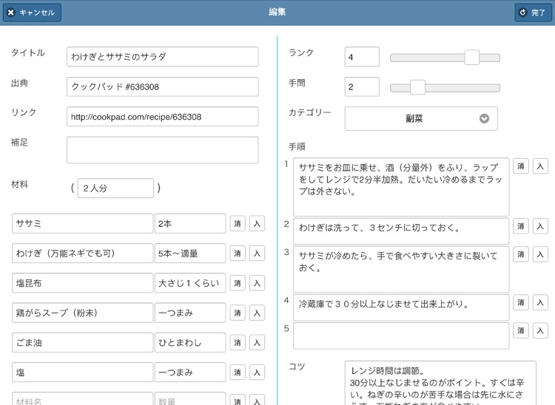The height and width of the screenshot is (405, 555).
Task: Click the step 1 text area
Action: click(401, 187)
